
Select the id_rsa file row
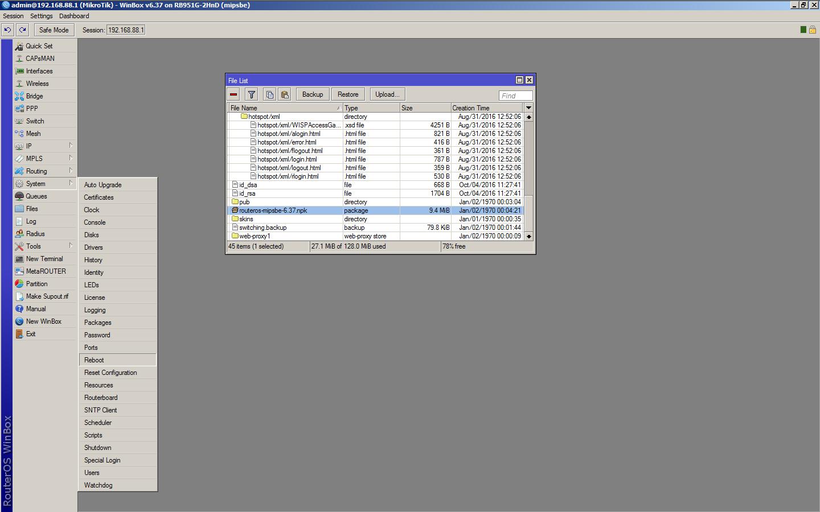(x=376, y=193)
